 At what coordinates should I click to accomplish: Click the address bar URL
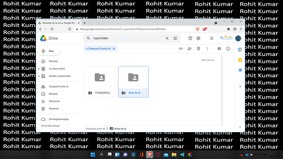(123, 29)
